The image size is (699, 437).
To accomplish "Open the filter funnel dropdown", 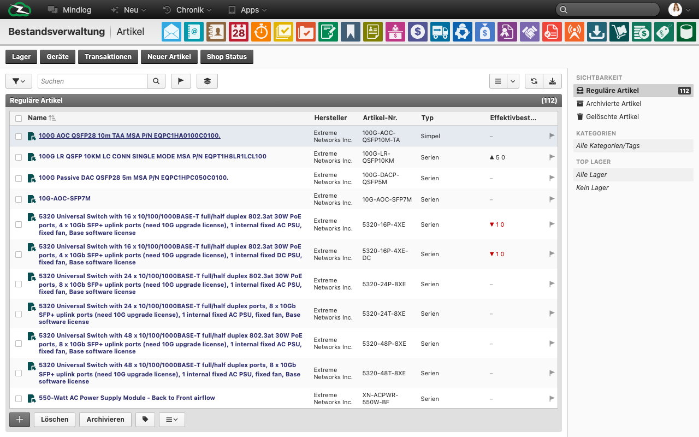I will click(19, 81).
